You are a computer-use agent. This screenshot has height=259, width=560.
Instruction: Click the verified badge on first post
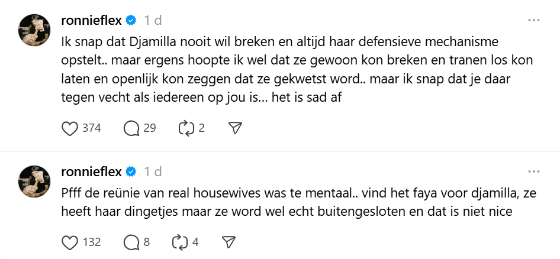tap(131, 21)
